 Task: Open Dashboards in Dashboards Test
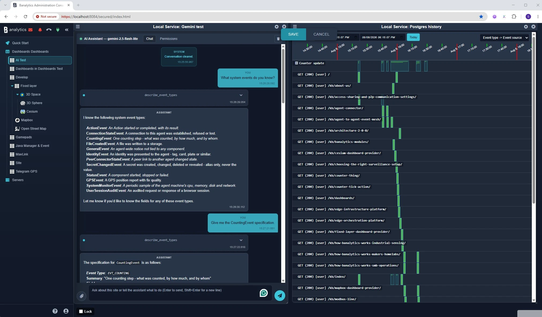[x=39, y=69]
